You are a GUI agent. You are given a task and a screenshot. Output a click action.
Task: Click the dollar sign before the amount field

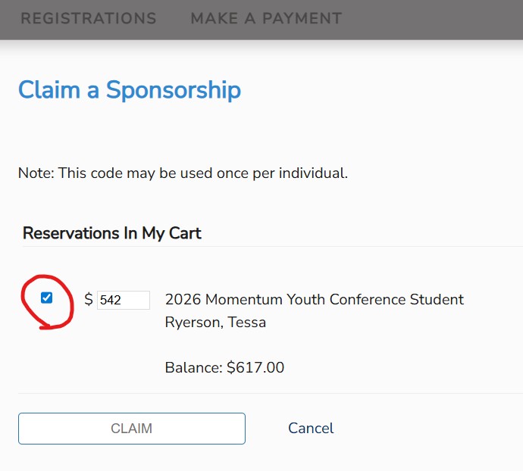coord(89,300)
